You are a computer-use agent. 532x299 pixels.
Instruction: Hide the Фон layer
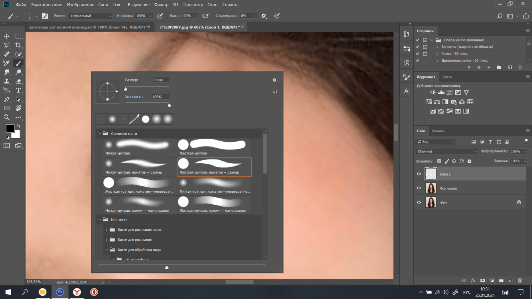point(419,202)
